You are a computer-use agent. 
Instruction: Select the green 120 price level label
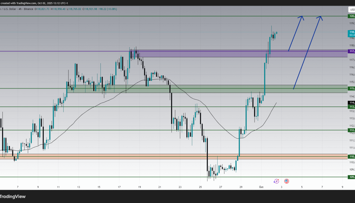coord(351,16)
